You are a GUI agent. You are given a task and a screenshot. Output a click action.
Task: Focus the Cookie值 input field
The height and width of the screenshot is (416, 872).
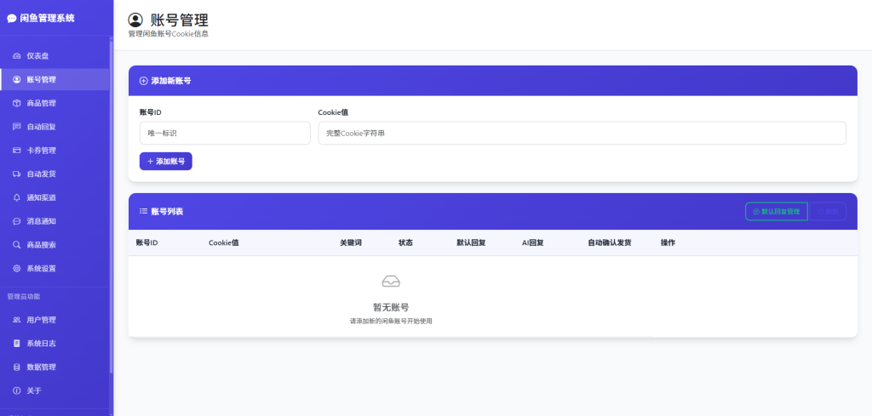(x=582, y=134)
